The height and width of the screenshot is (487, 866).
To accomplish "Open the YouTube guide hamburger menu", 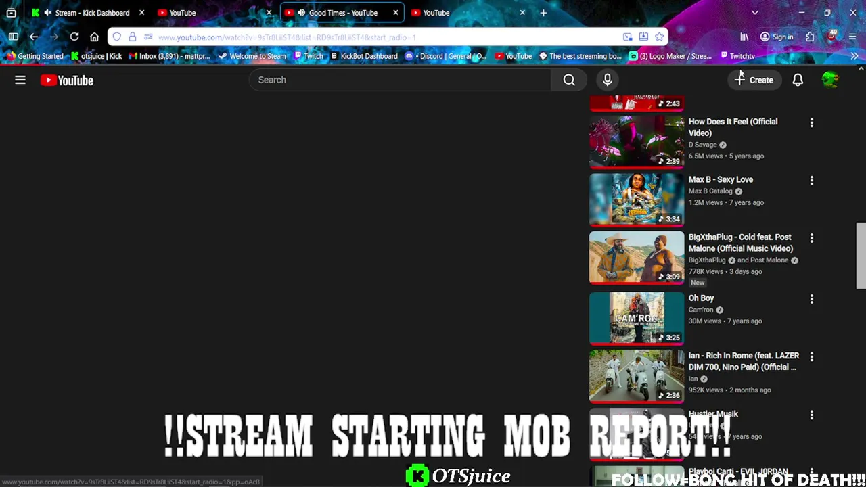I will tap(20, 80).
